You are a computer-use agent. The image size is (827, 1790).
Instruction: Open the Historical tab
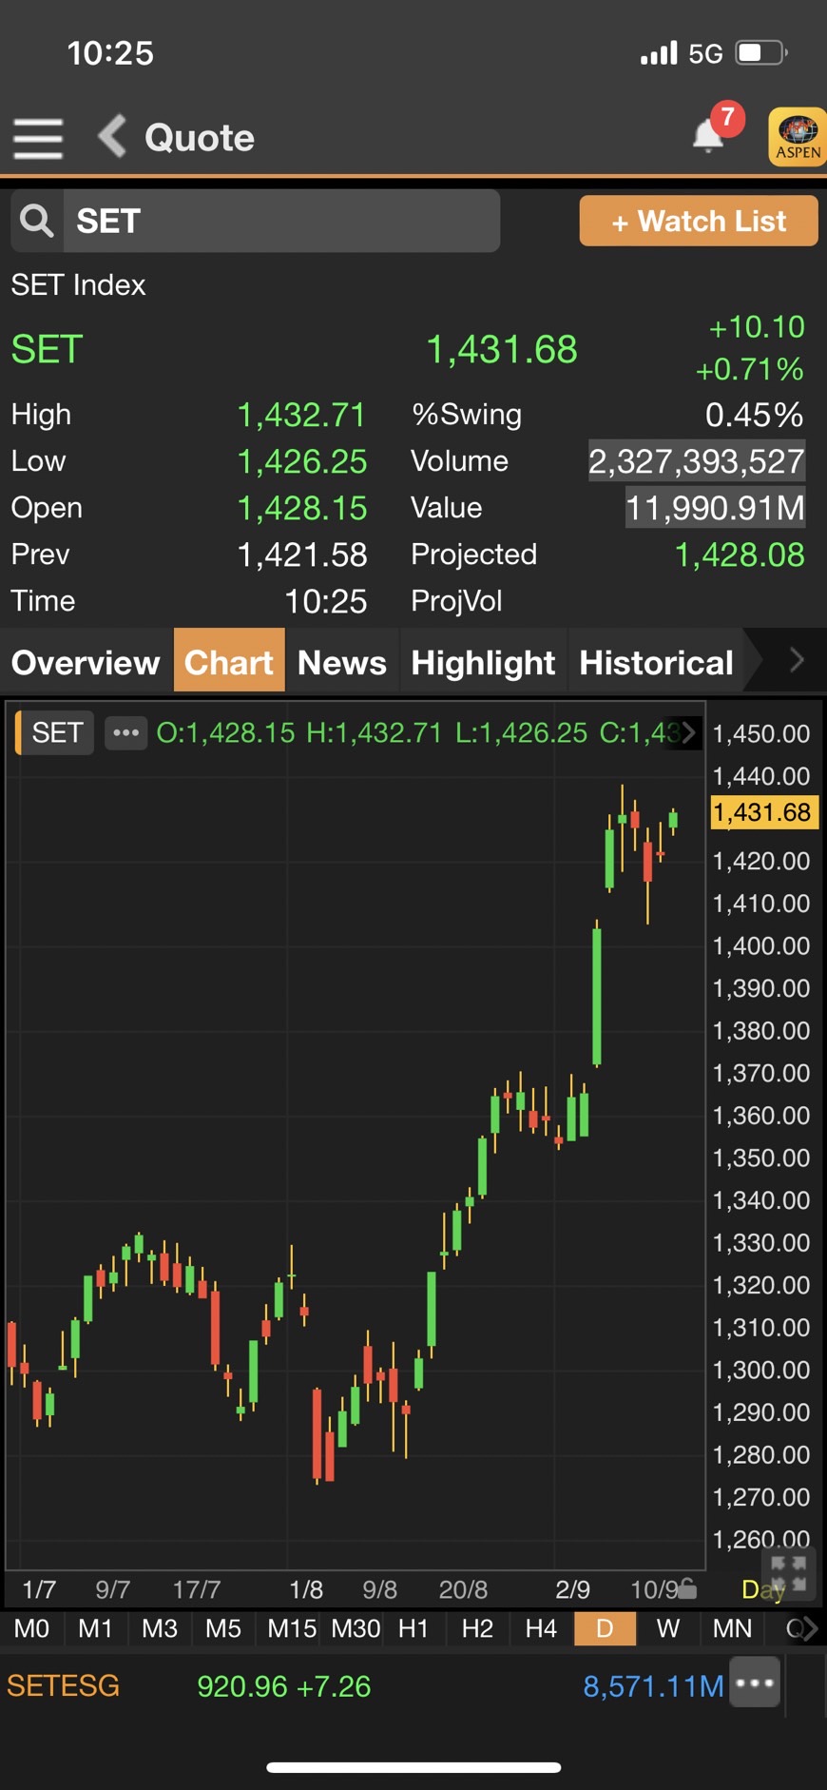pos(656,662)
